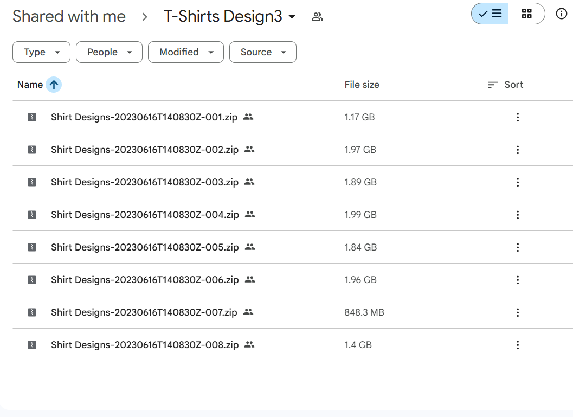Switch to grid layout view

[x=526, y=14]
